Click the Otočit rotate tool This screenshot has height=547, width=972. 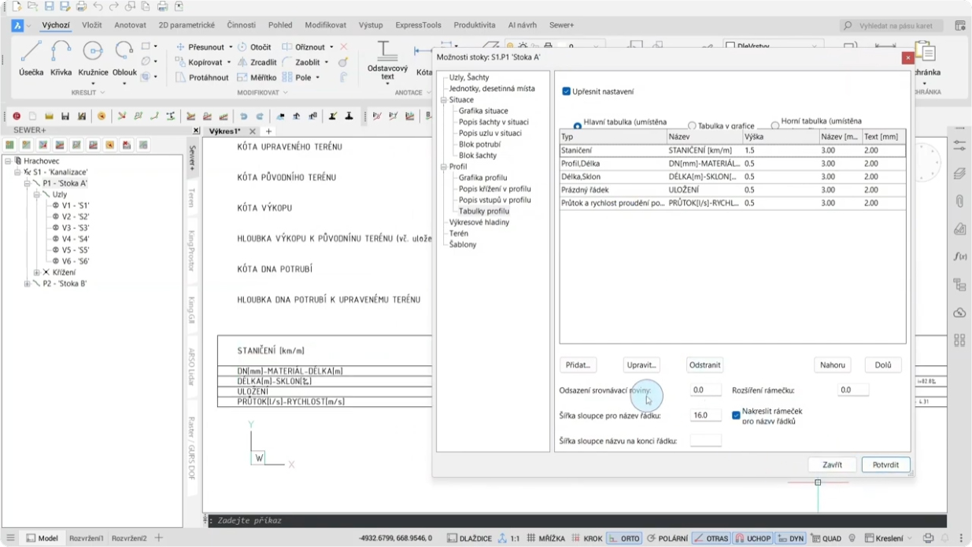click(254, 47)
